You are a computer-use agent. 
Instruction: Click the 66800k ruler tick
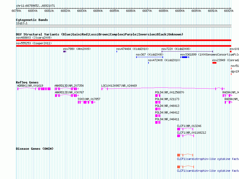33,11
